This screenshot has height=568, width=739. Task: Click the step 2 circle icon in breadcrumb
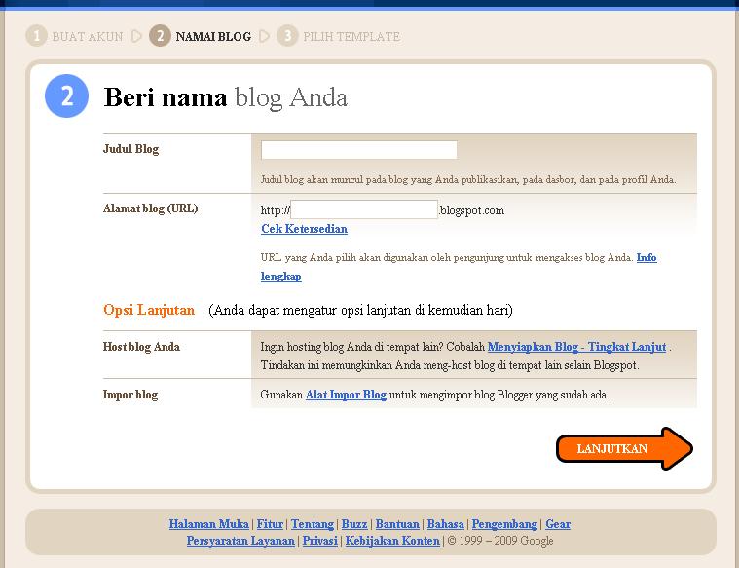[x=161, y=36]
